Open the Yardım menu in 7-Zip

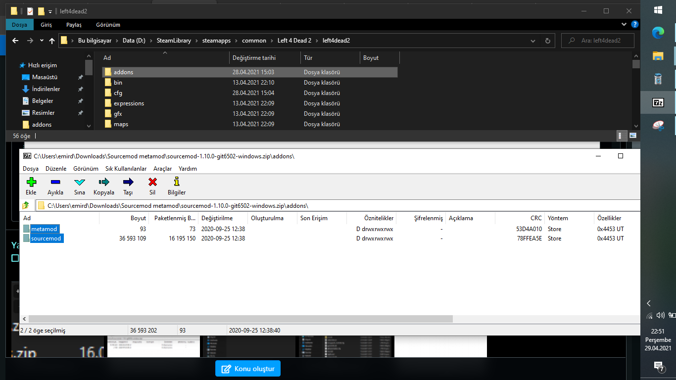(188, 169)
